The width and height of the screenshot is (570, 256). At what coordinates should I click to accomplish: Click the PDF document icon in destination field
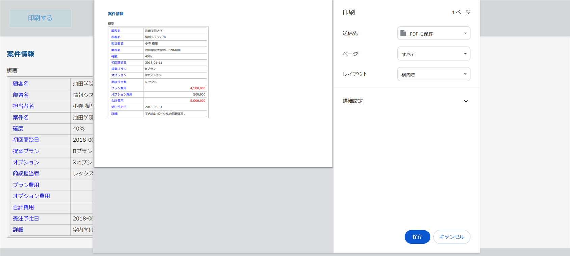click(x=403, y=33)
